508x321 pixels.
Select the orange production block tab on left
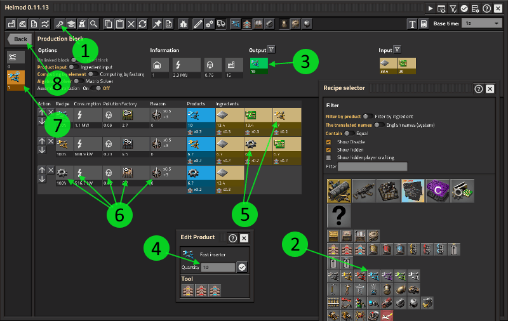pyautogui.click(x=15, y=78)
